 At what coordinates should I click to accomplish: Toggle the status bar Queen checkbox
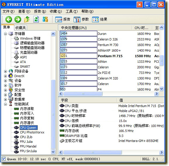click(x=4, y=159)
